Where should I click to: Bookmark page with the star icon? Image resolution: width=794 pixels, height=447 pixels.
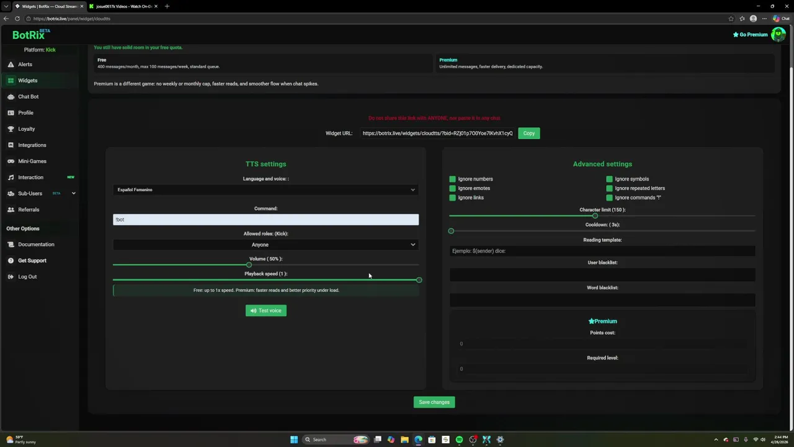[x=731, y=19]
